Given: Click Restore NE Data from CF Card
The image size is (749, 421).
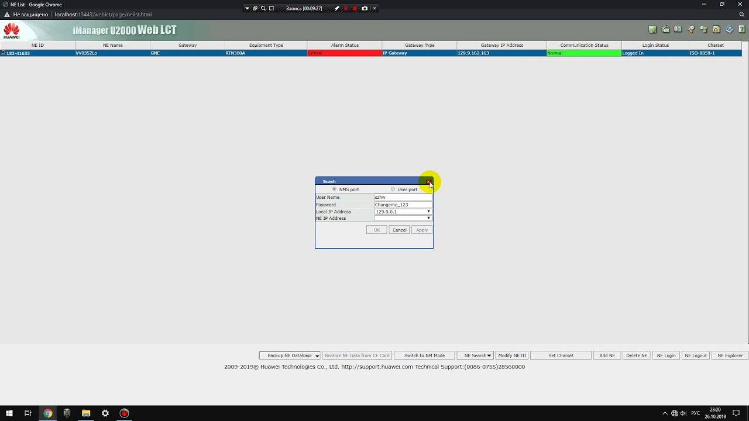Looking at the screenshot, I should coord(357,356).
